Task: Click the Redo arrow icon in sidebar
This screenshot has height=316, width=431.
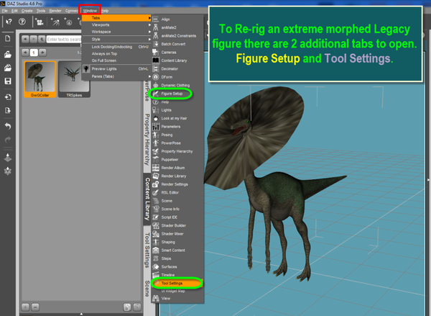Action: 8,140
